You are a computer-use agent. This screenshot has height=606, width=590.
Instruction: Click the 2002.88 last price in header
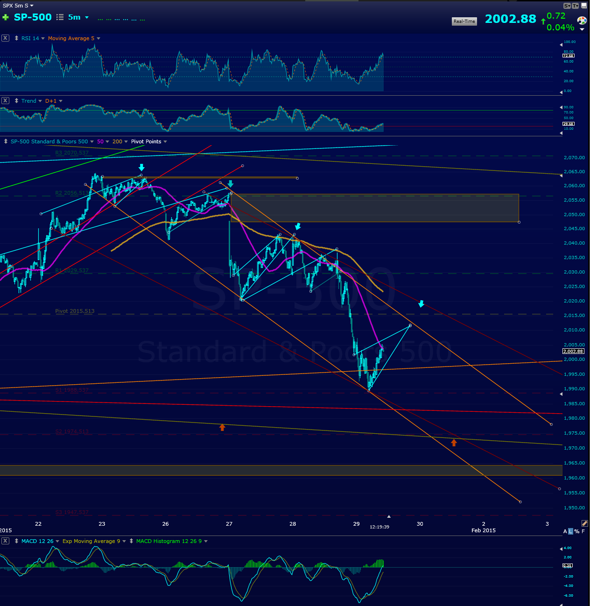511,19
